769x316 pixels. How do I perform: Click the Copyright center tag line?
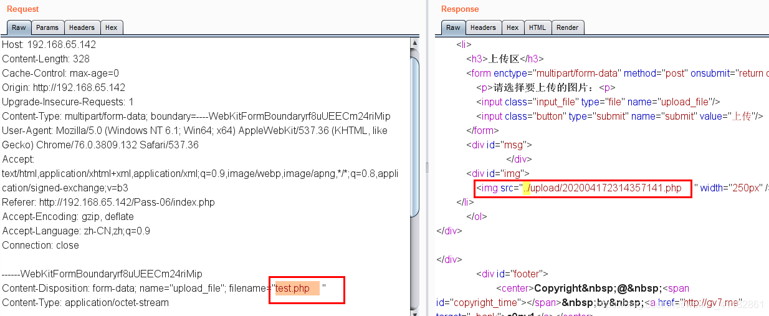(x=593, y=289)
